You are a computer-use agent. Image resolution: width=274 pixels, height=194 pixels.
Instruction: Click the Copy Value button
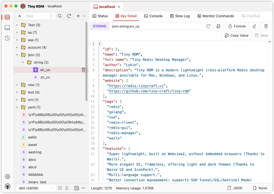(x=237, y=35)
